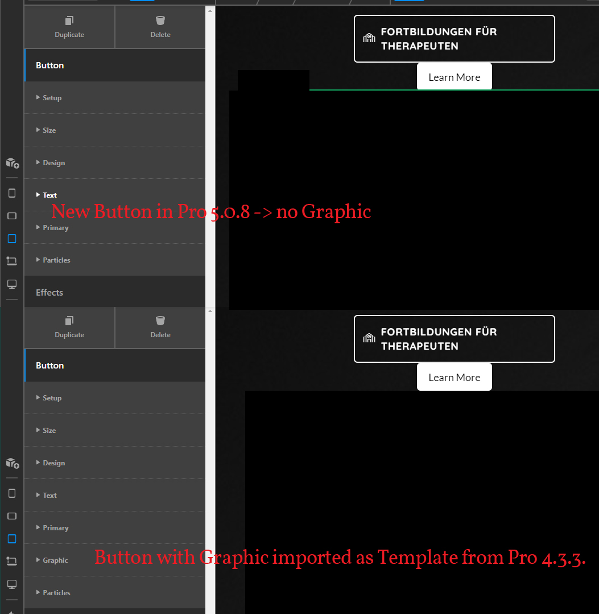Click the upper Learn More button
599x614 pixels.
[454, 77]
